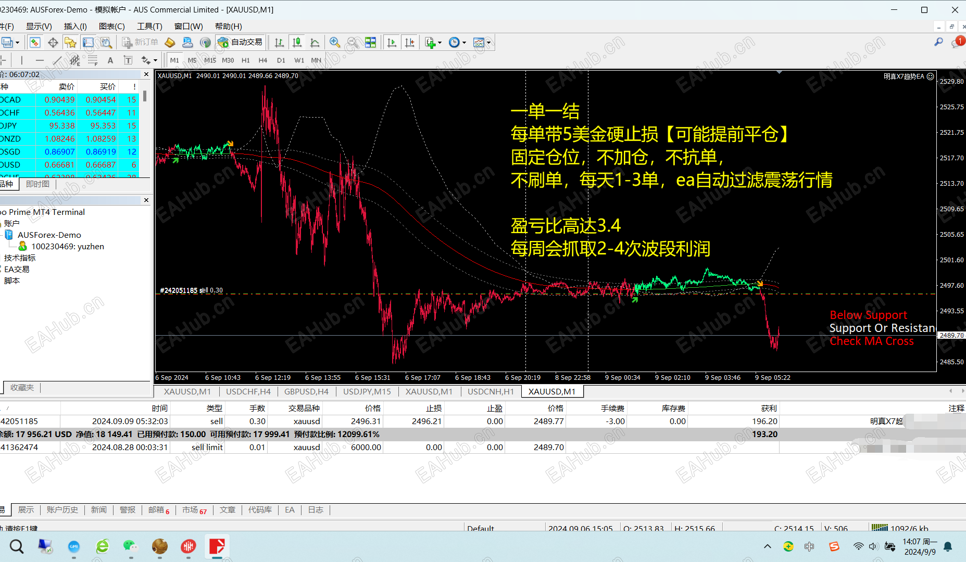This screenshot has width=966, height=562.
Task: Open the 收藏夹 favorites tab in Navigator
Action: click(22, 388)
